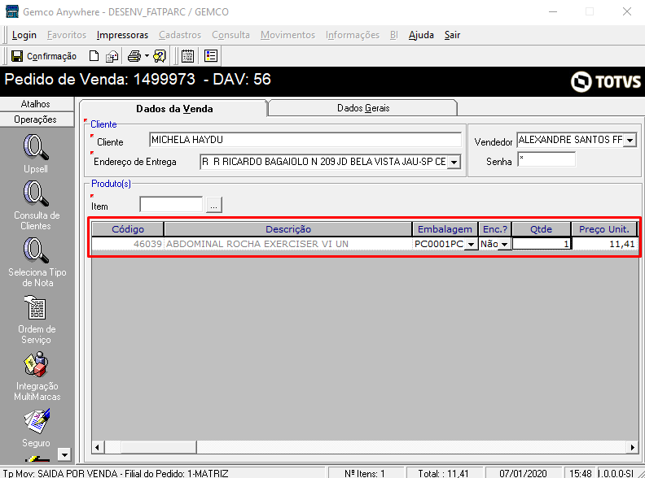This screenshot has height=478, width=645.
Task: Click the unit price 11,41 cell
Action: [603, 244]
